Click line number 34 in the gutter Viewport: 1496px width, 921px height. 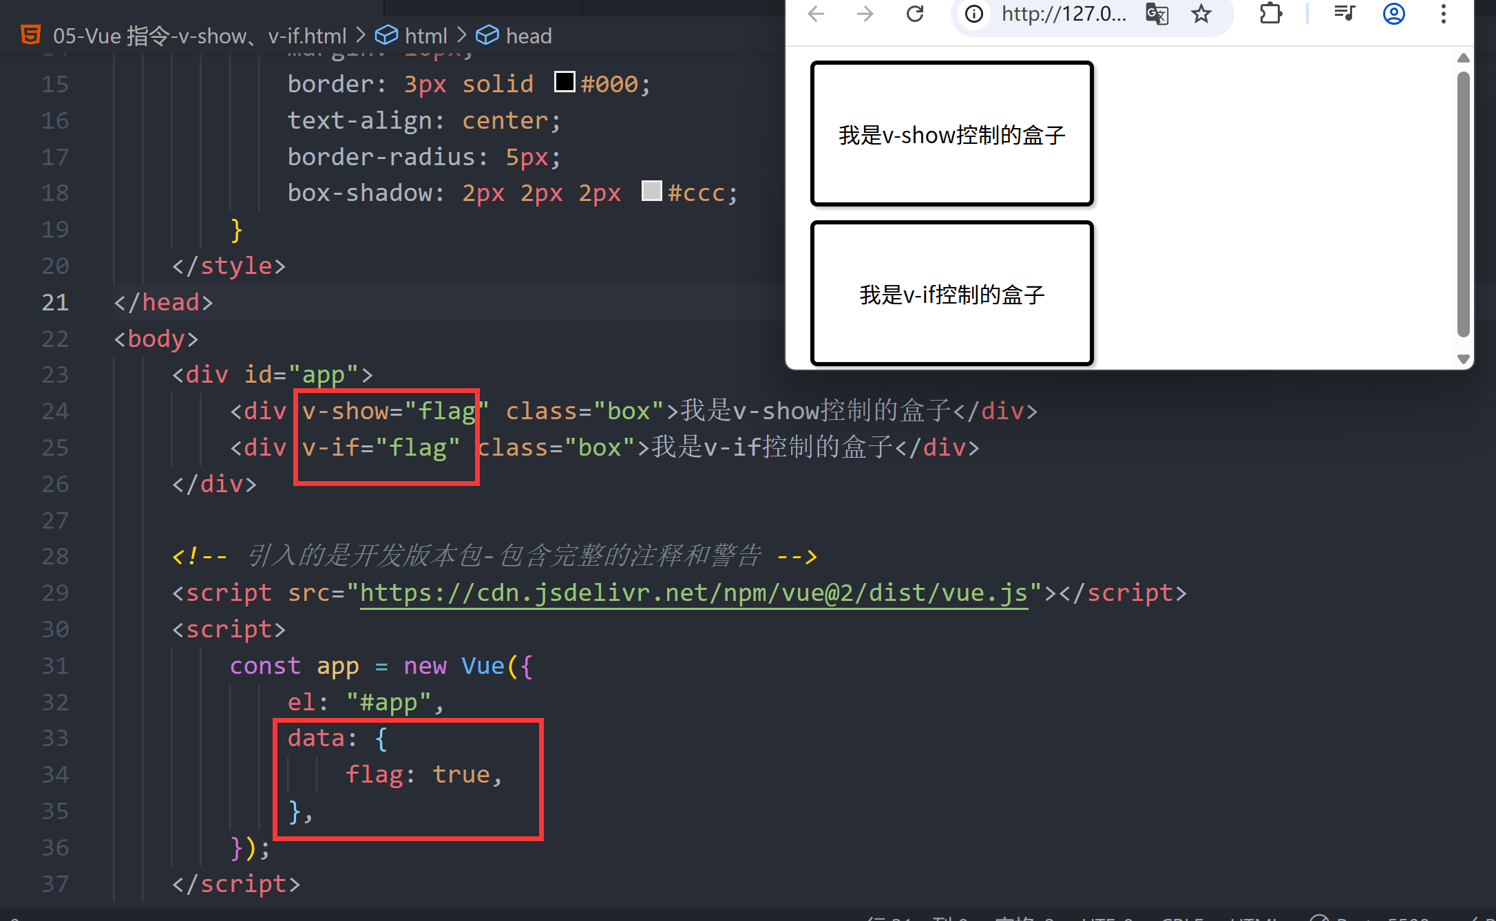click(x=55, y=774)
